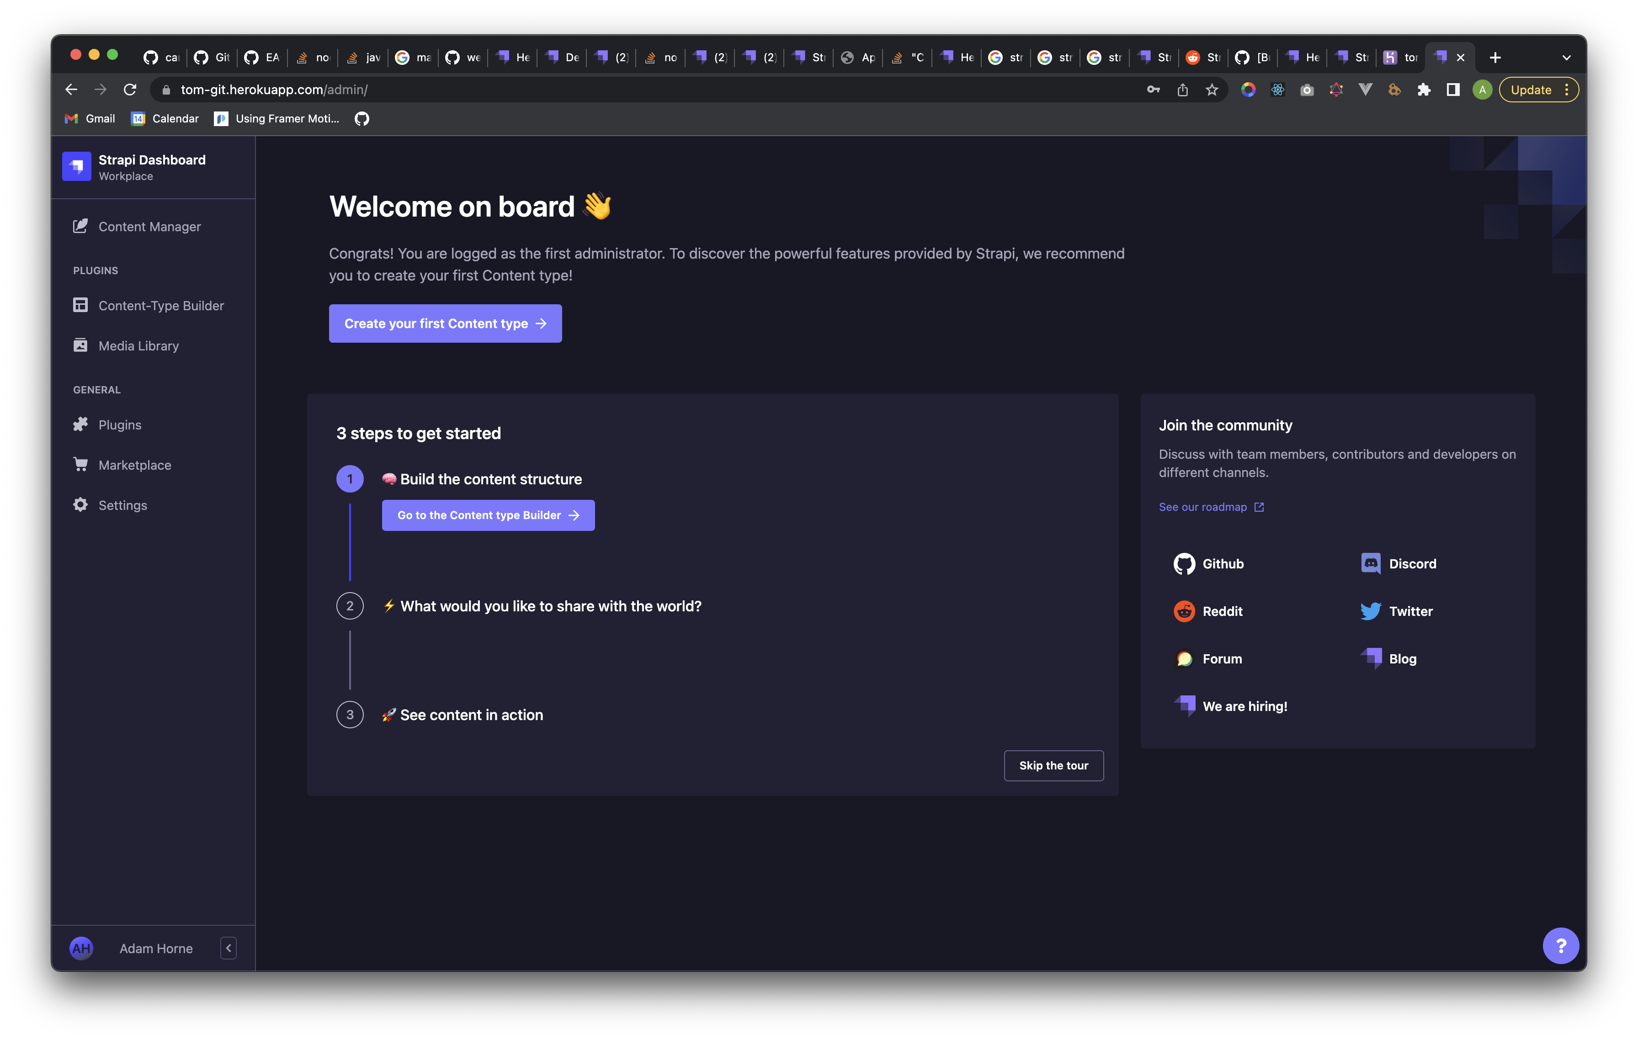Viewport: 1638px width, 1039px height.
Task: Open Strapi Settings
Action: click(122, 504)
